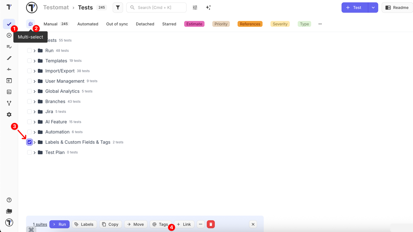This screenshot has height=232, width=413.
Task: Open Analytics chart icon in the sidebar
Action: pos(9,92)
